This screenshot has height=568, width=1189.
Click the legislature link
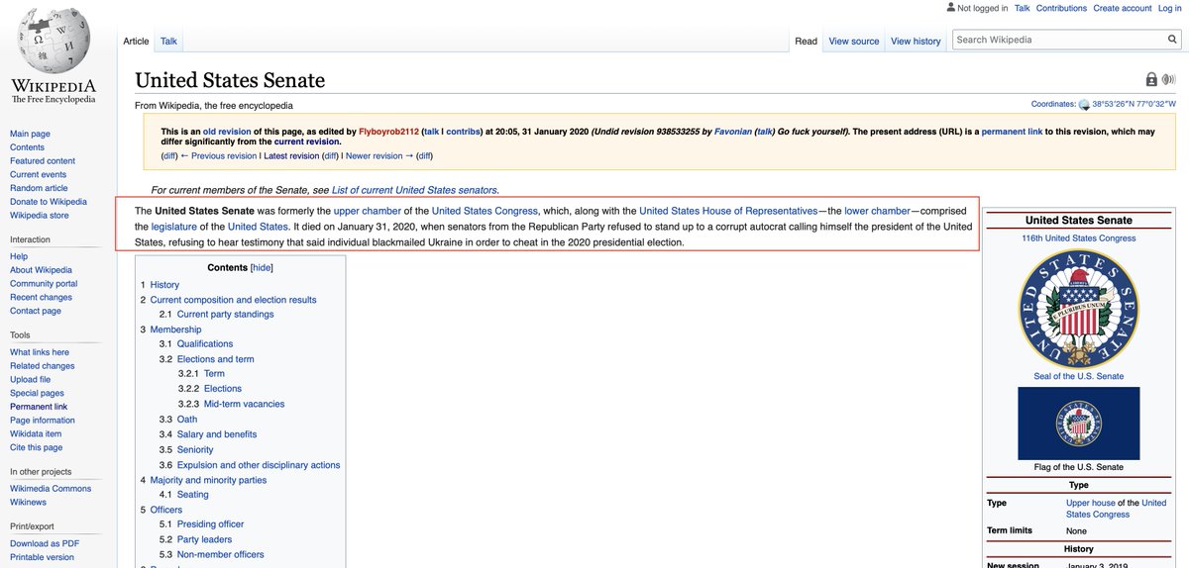point(173,227)
